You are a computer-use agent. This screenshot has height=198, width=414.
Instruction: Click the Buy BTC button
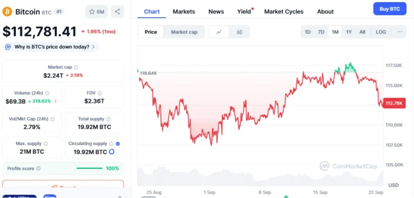(x=389, y=9)
